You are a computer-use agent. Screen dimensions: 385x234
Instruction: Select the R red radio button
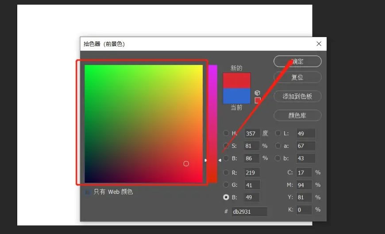pos(226,173)
